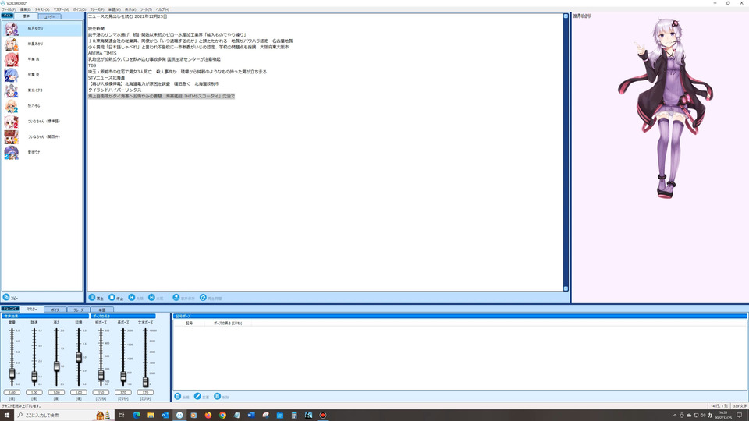Viewport: 749px width, 421px height.
Task: Edit symbol pause with 変更 icon
Action: coord(197,397)
